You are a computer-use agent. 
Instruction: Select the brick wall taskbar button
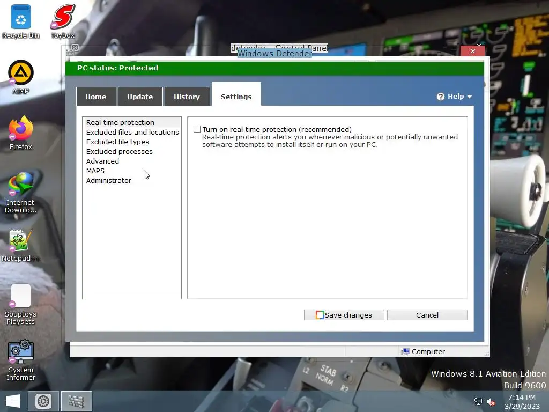tap(76, 401)
